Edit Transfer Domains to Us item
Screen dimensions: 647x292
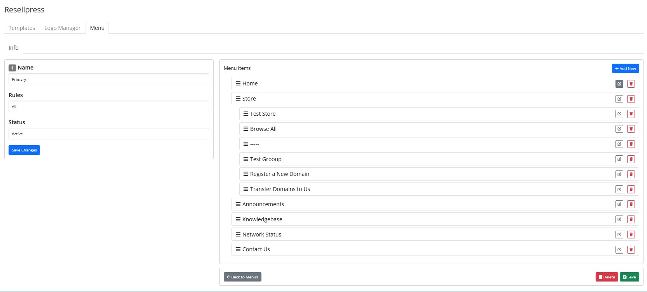[x=619, y=189]
